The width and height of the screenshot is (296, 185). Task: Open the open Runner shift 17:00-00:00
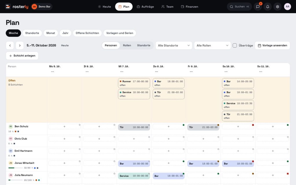click(134, 83)
